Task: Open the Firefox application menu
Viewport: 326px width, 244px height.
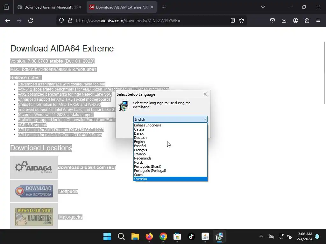Action: pyautogui.click(x=318, y=20)
